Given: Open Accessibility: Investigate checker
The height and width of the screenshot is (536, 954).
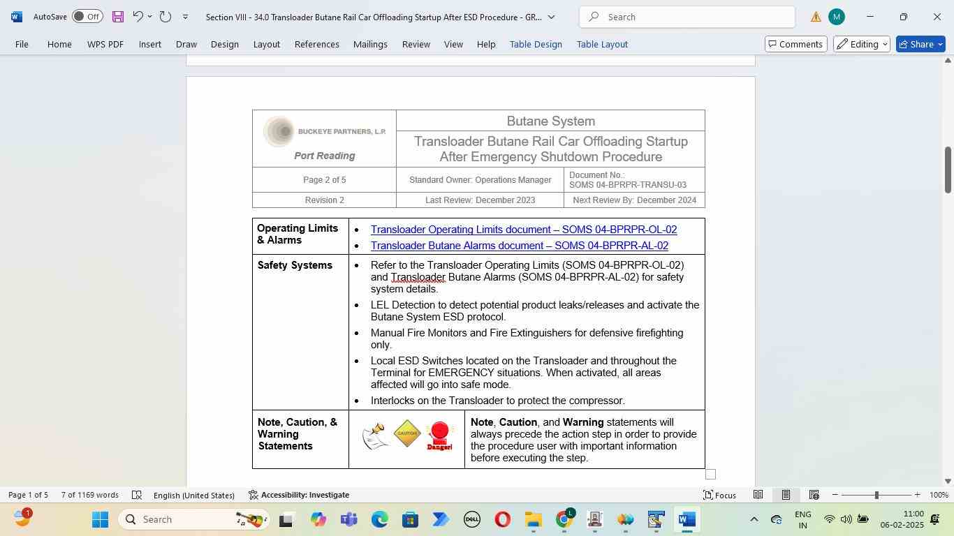Looking at the screenshot, I should pyautogui.click(x=298, y=495).
